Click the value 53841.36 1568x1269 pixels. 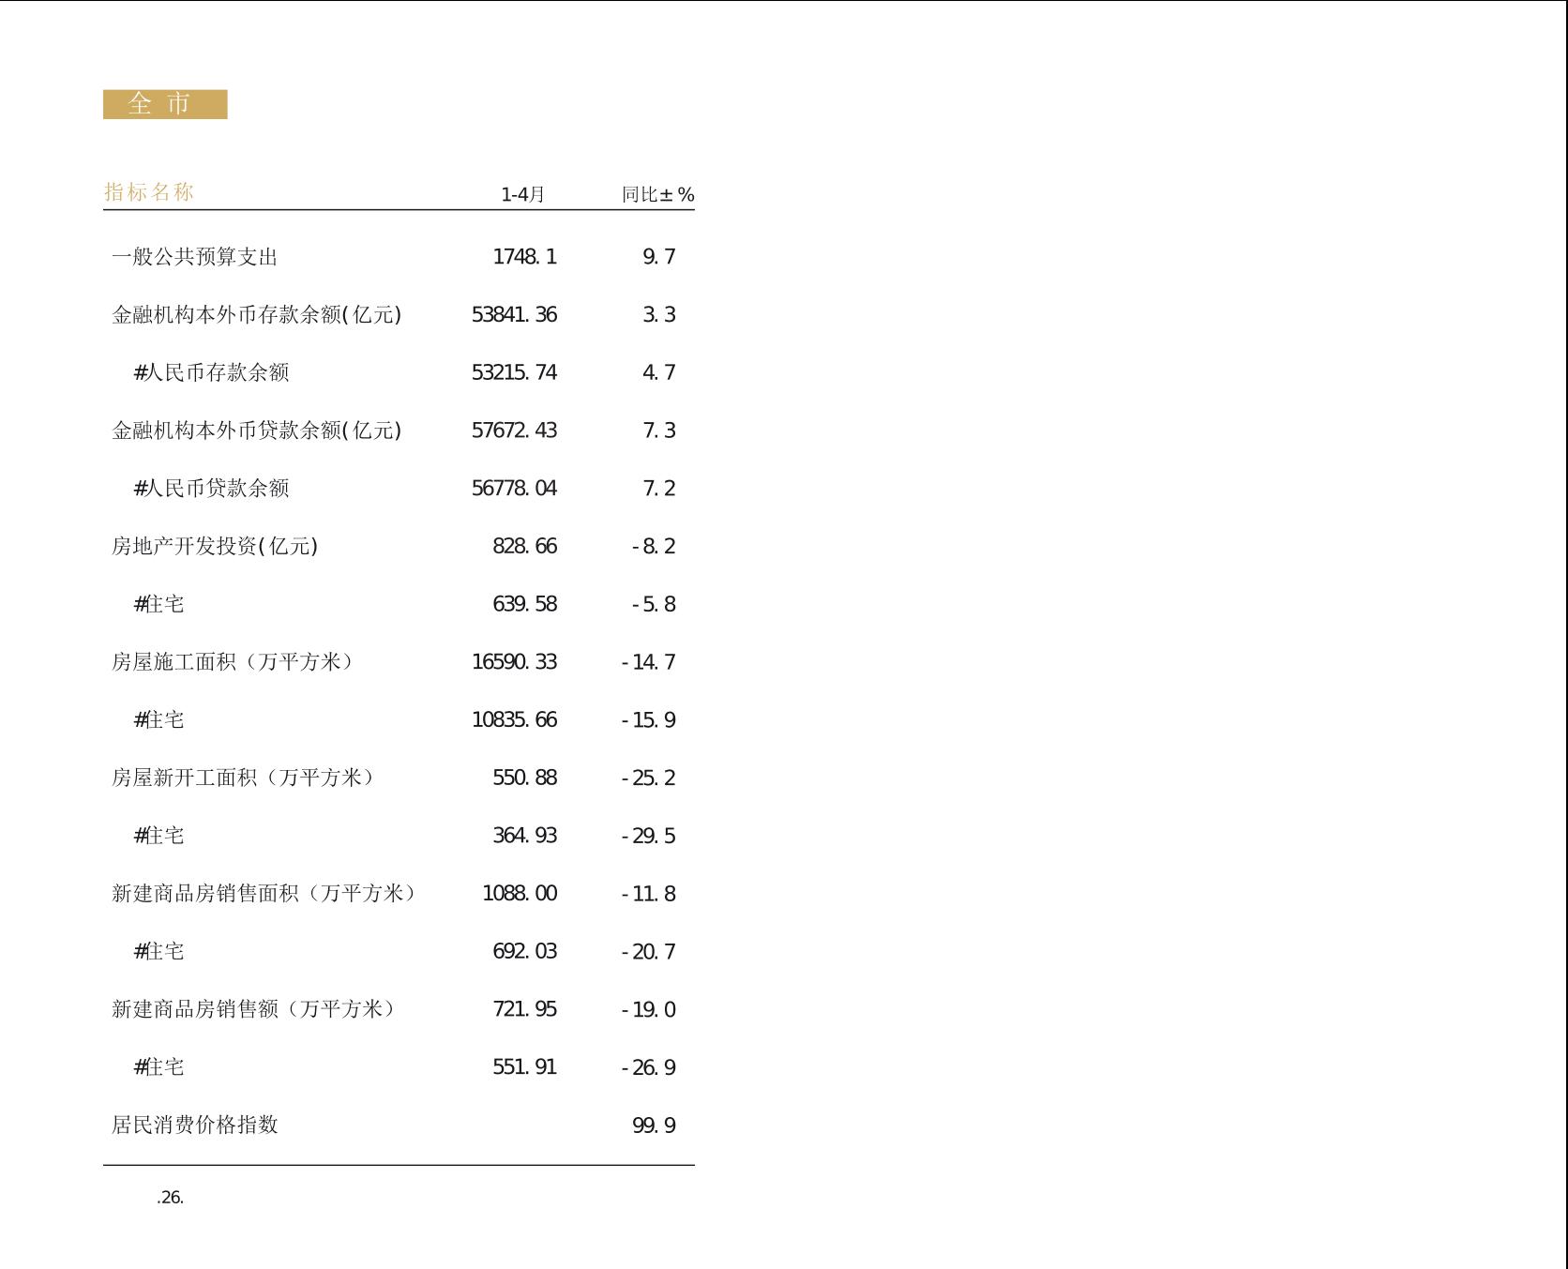click(514, 315)
